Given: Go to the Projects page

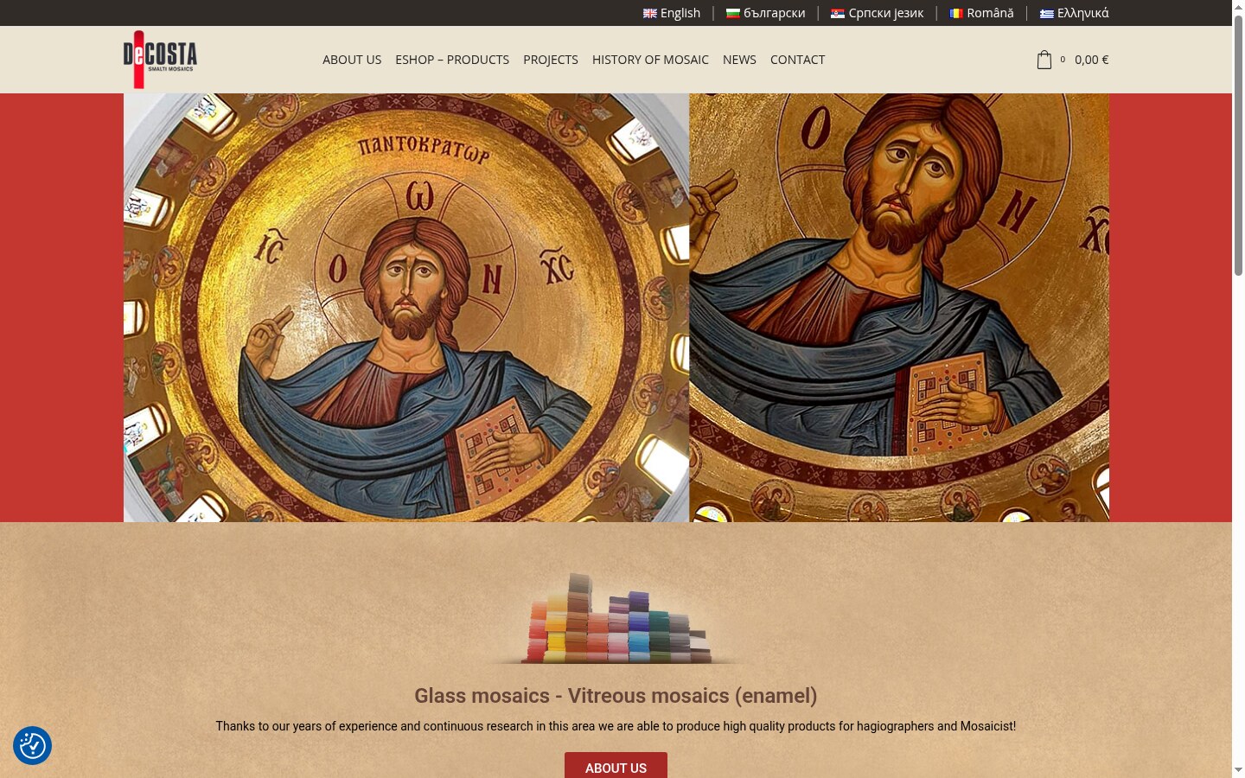Looking at the screenshot, I should [x=551, y=60].
